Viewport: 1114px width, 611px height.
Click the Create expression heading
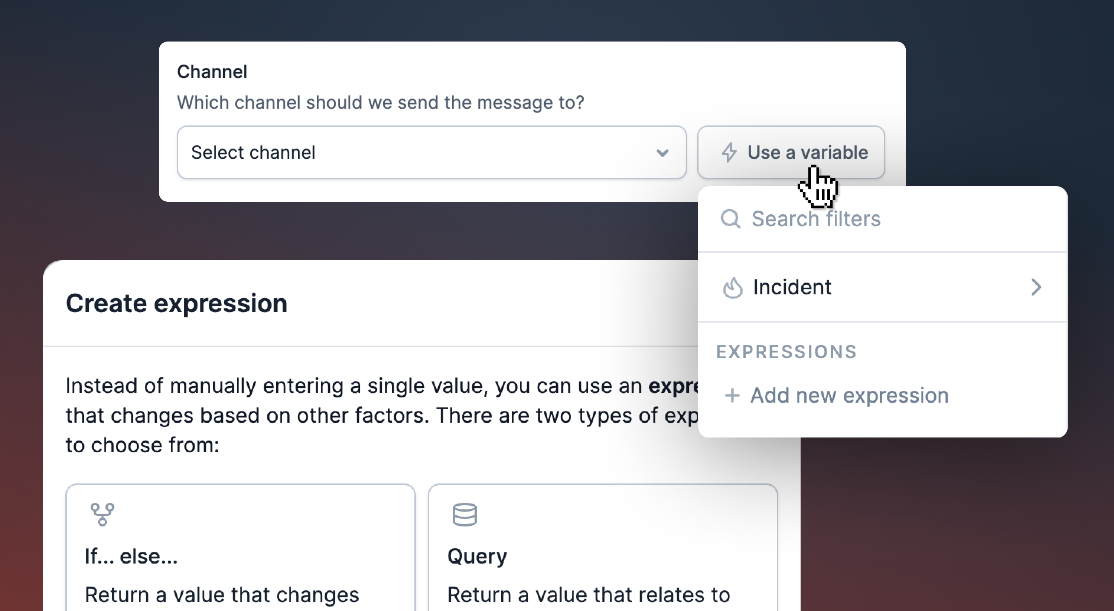coord(176,303)
